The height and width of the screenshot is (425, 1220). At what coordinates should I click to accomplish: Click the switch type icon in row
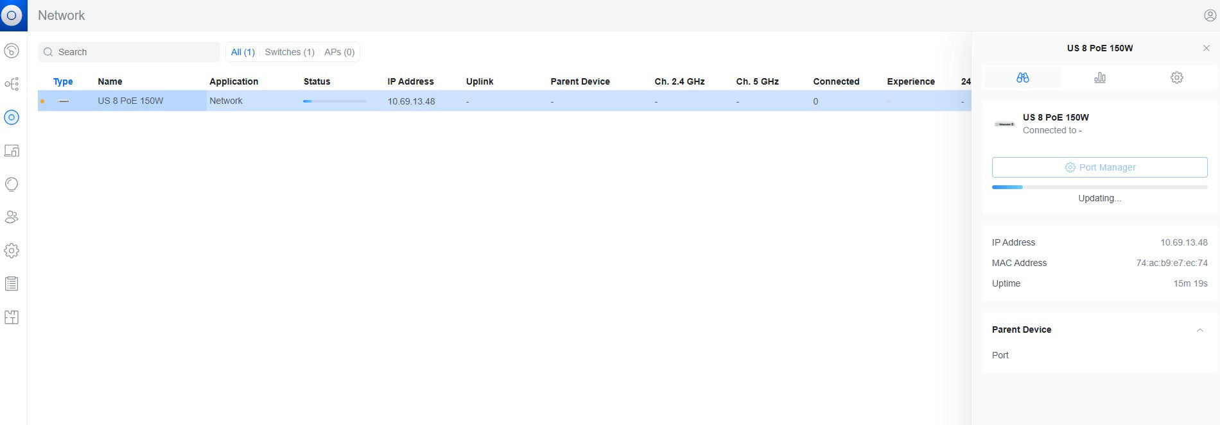[x=64, y=101]
